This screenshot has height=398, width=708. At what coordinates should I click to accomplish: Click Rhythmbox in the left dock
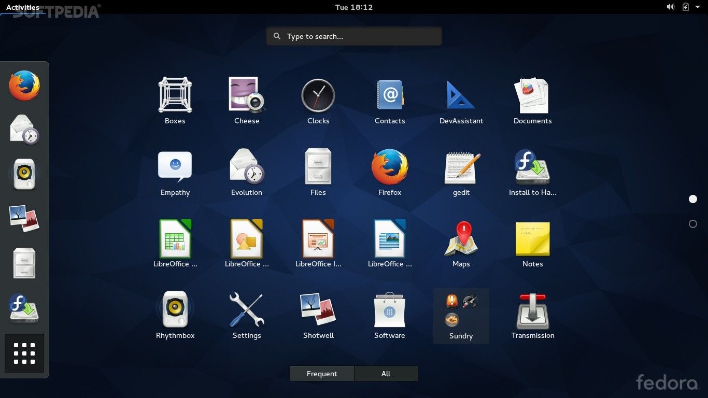(24, 174)
